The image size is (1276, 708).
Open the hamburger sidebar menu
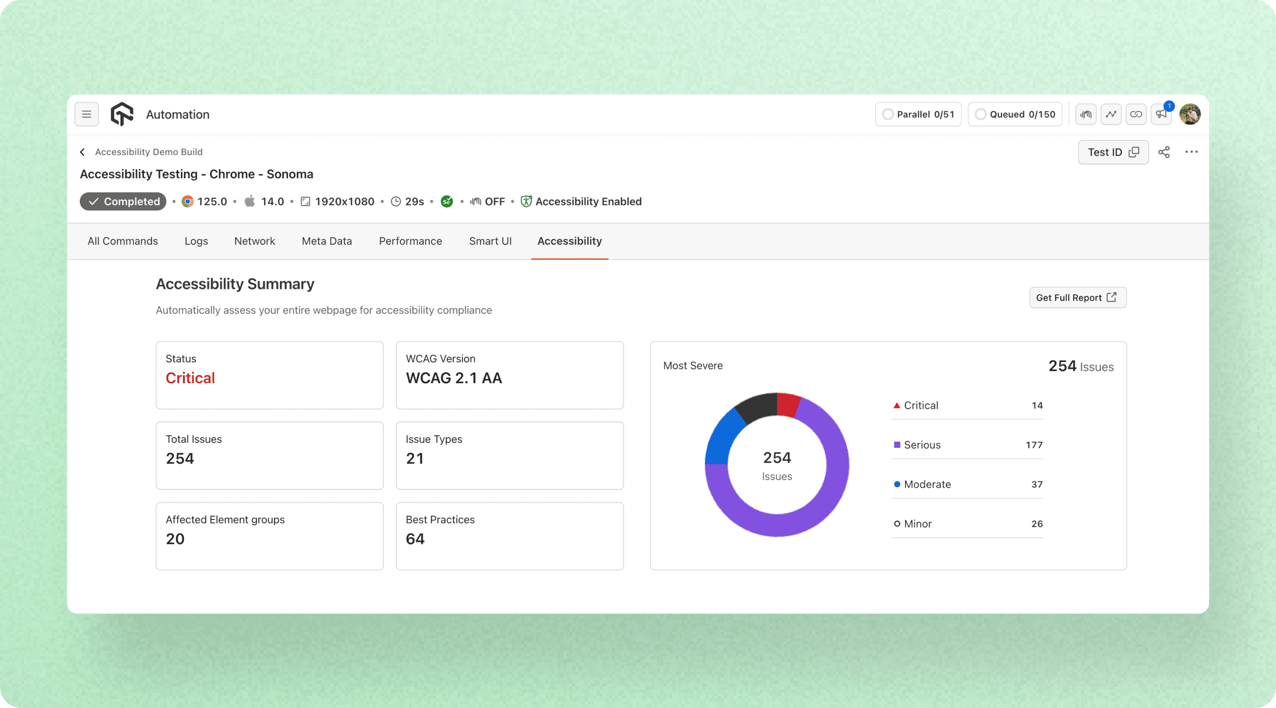coord(86,114)
